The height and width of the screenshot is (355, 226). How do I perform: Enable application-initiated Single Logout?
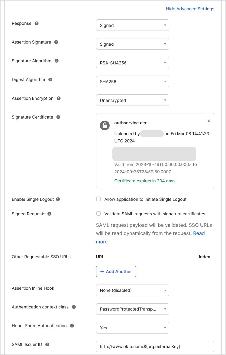coord(98,199)
